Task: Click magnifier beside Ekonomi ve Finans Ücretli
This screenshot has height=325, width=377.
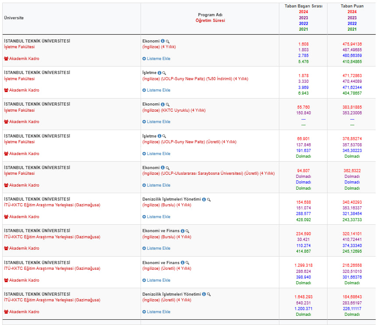Action: (187, 263)
